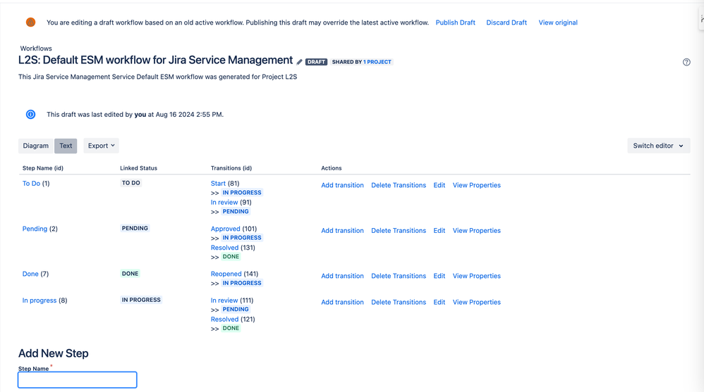
Task: Open the Done step link
Action: [30, 274]
